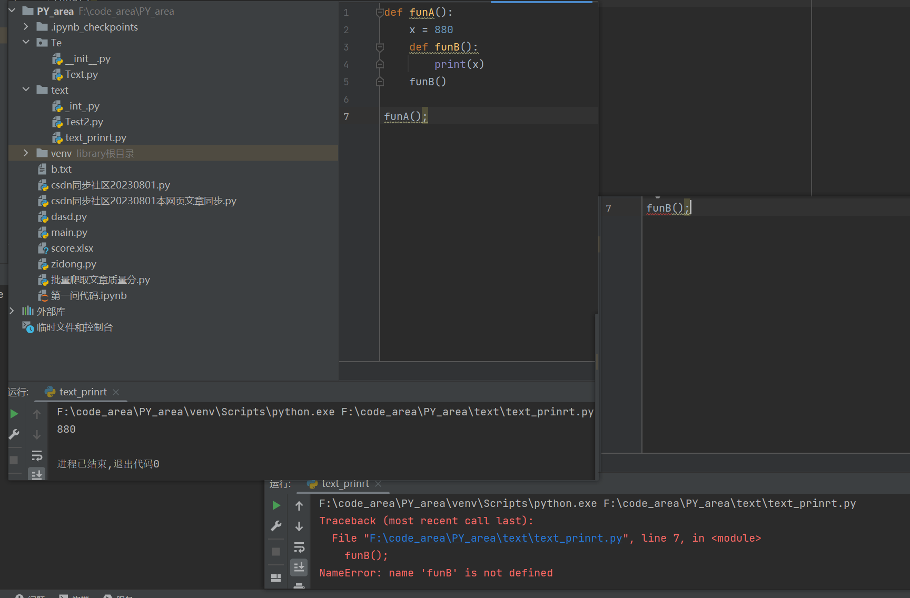Click the scratches icon beside 临时文件和控制台
Image resolution: width=910 pixels, height=598 pixels.
point(28,327)
